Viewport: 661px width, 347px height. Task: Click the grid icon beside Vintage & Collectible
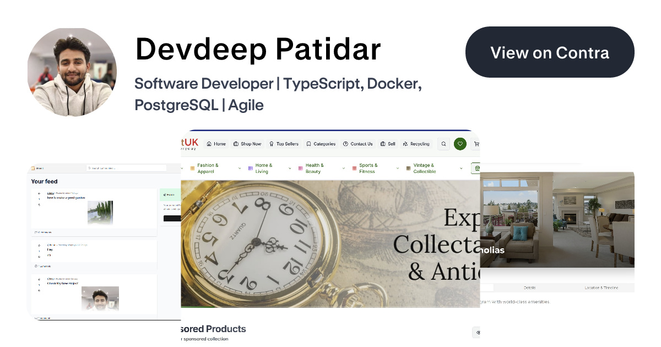click(x=408, y=168)
